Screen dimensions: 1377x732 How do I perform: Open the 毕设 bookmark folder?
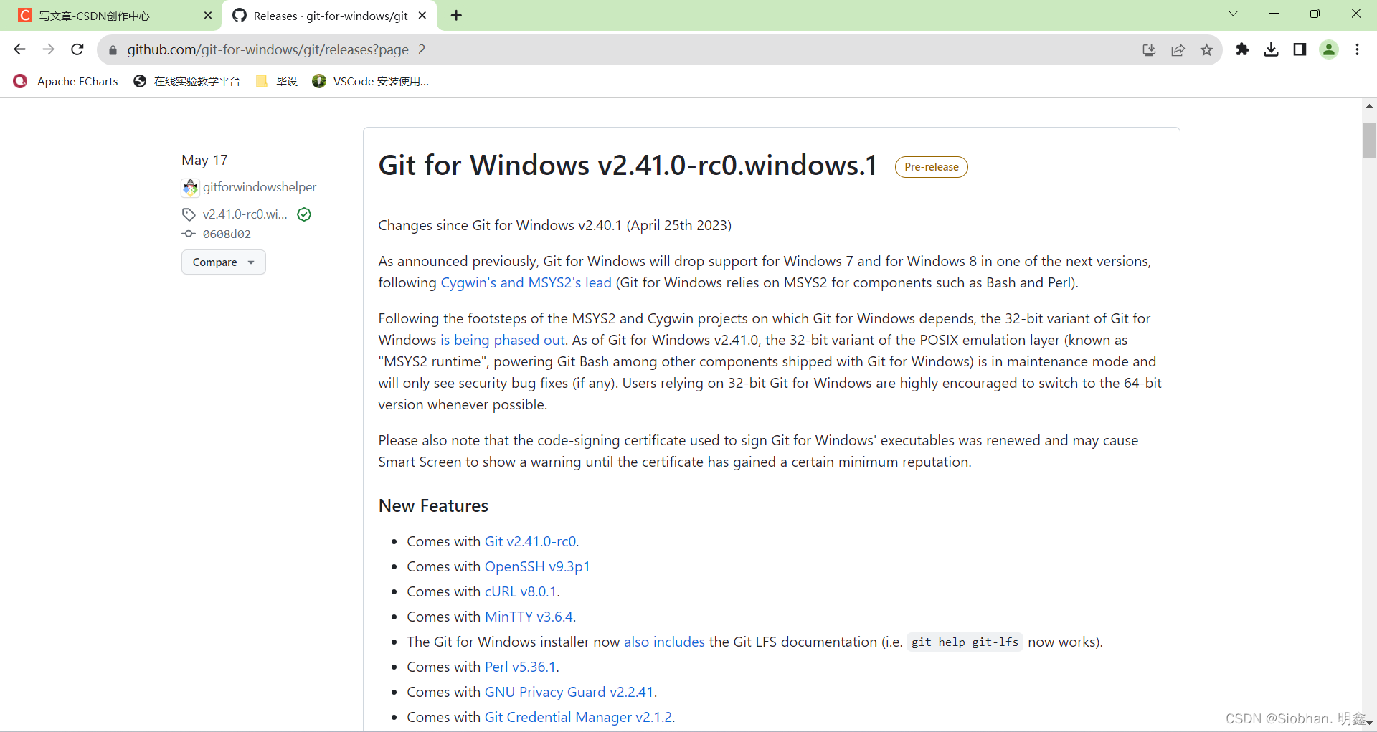[x=277, y=81]
